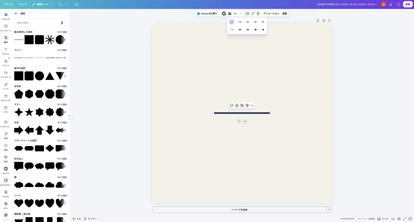Open the アプリ apps panel
Image resolution: width=414 pixels, height=222 pixels.
click(x=6, y=109)
